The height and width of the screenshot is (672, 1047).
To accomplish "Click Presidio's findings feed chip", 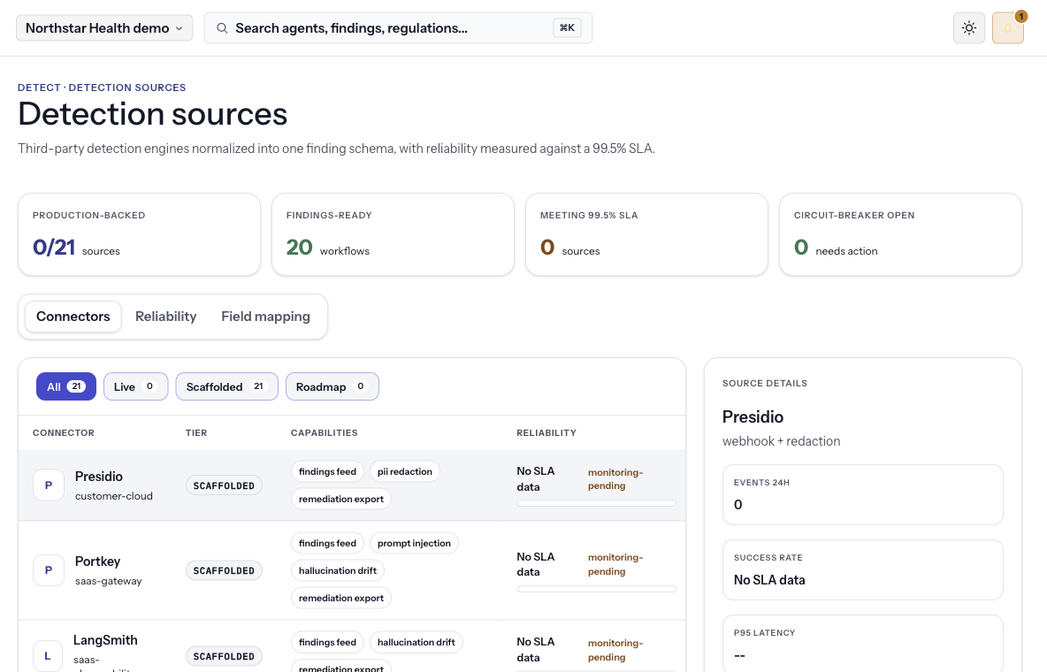I will (x=327, y=471).
